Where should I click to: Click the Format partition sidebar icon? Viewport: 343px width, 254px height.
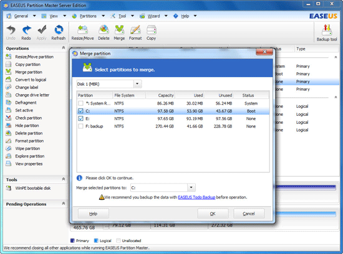(9, 141)
